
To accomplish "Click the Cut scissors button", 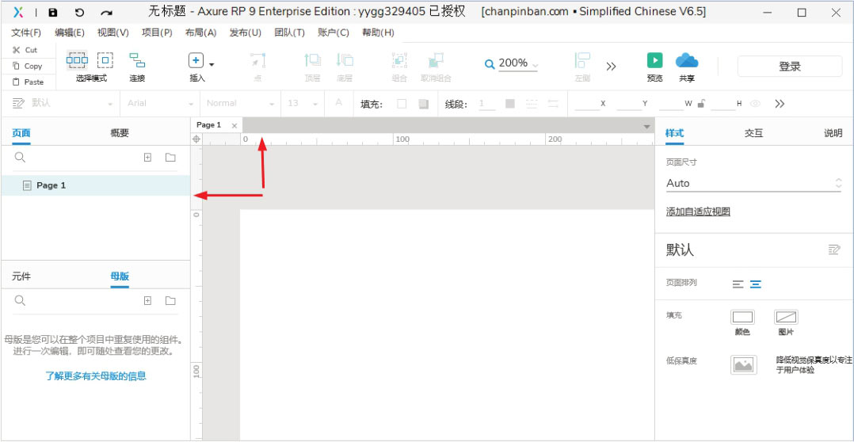I will 25,50.
